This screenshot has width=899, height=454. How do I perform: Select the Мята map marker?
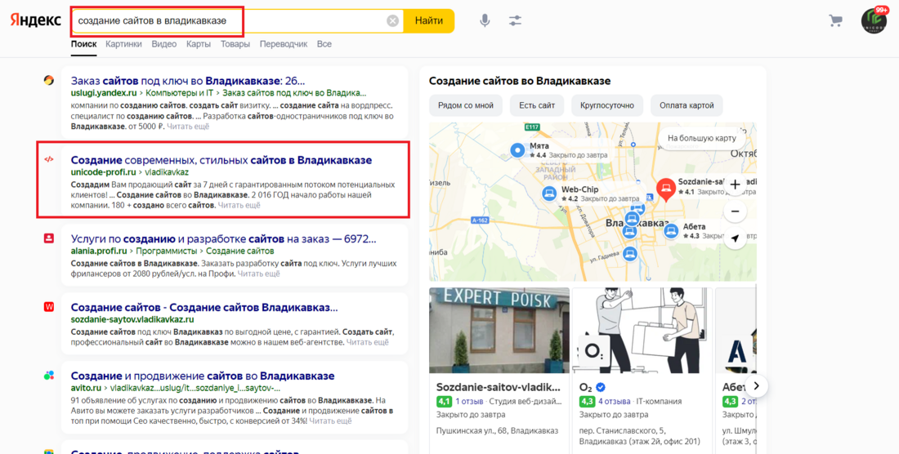tap(518, 150)
